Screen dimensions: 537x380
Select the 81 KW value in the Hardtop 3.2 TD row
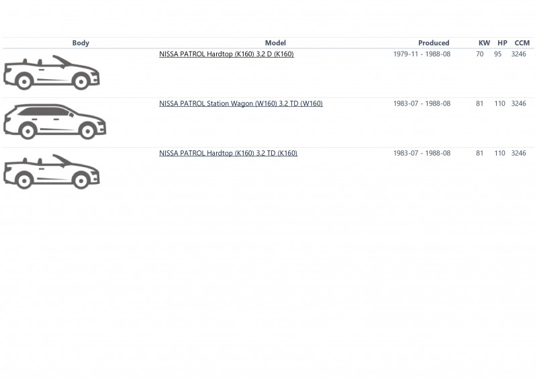coord(479,153)
